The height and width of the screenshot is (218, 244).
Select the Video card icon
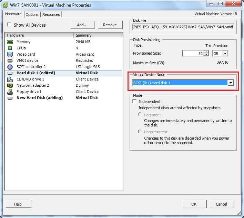tap(10, 54)
